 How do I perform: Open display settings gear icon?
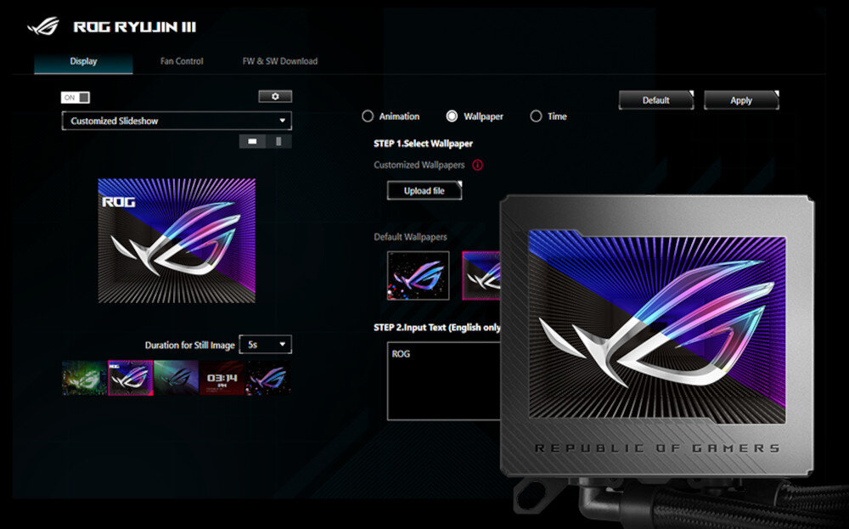tap(275, 97)
